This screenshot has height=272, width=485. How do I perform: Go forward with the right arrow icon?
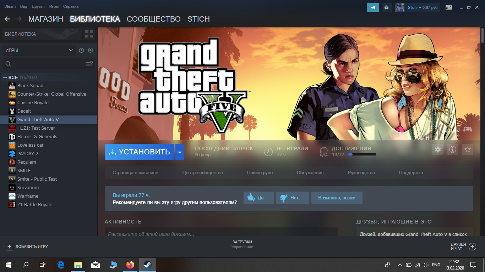tap(19, 19)
